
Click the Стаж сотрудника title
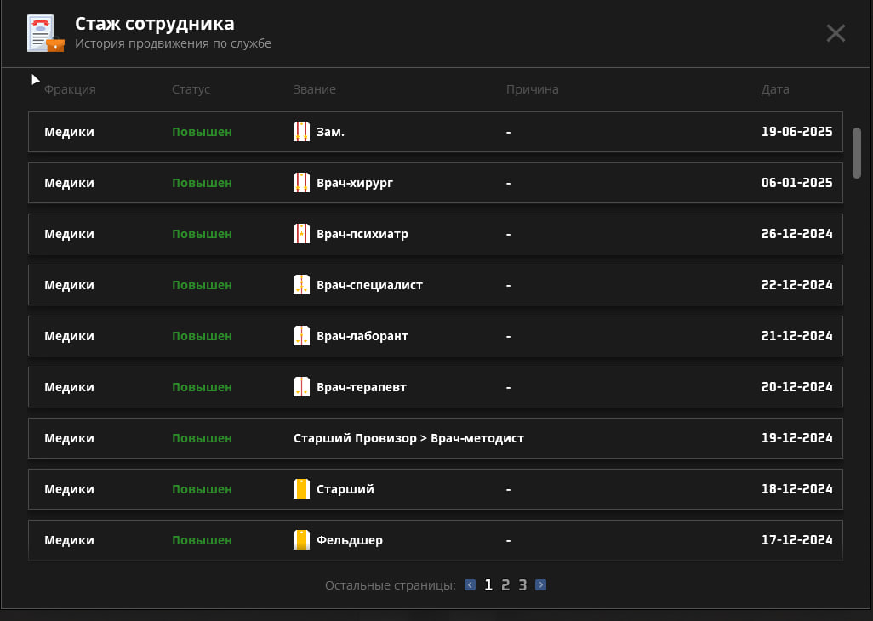point(155,23)
